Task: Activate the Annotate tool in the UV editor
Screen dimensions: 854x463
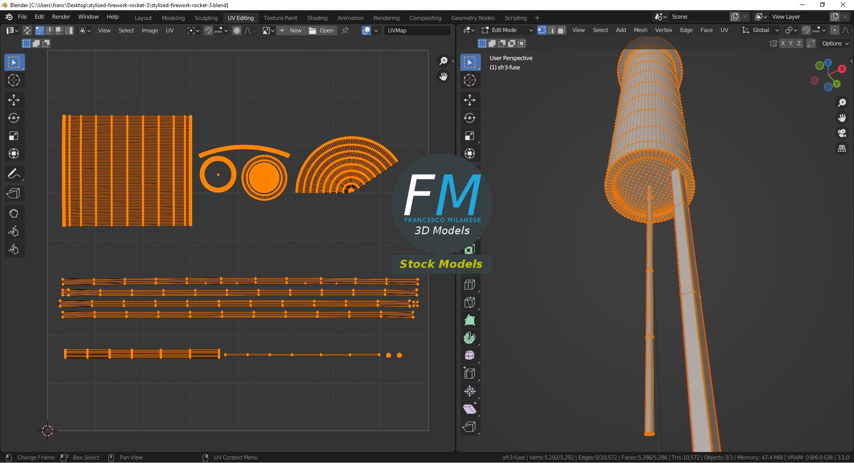Action: (14, 173)
